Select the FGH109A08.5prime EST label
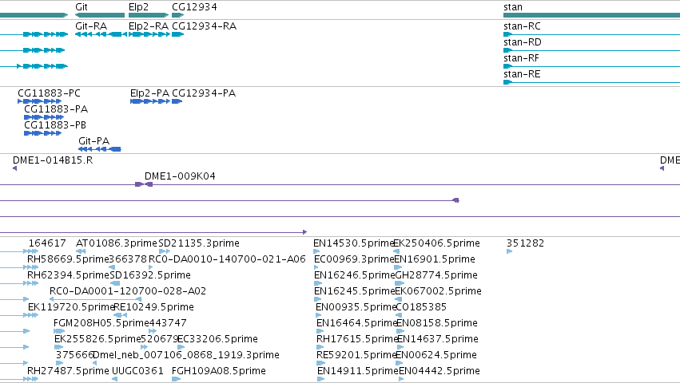The width and height of the screenshot is (680, 383). (x=219, y=371)
